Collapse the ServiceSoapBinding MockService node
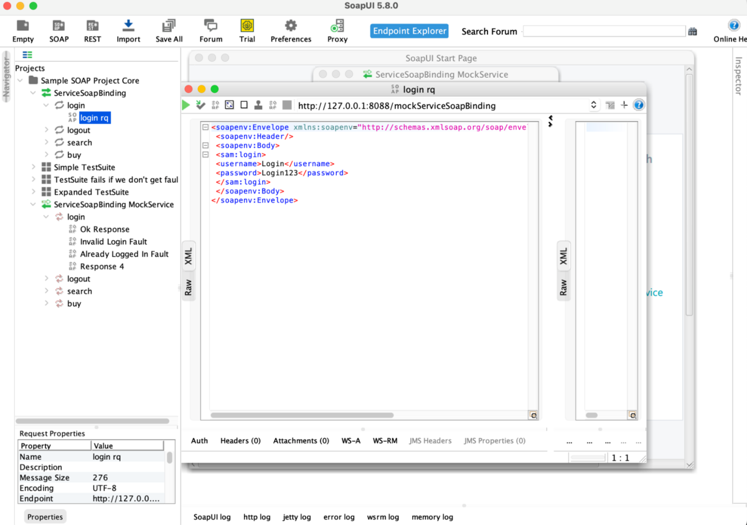This screenshot has width=747, height=525. 34,205
